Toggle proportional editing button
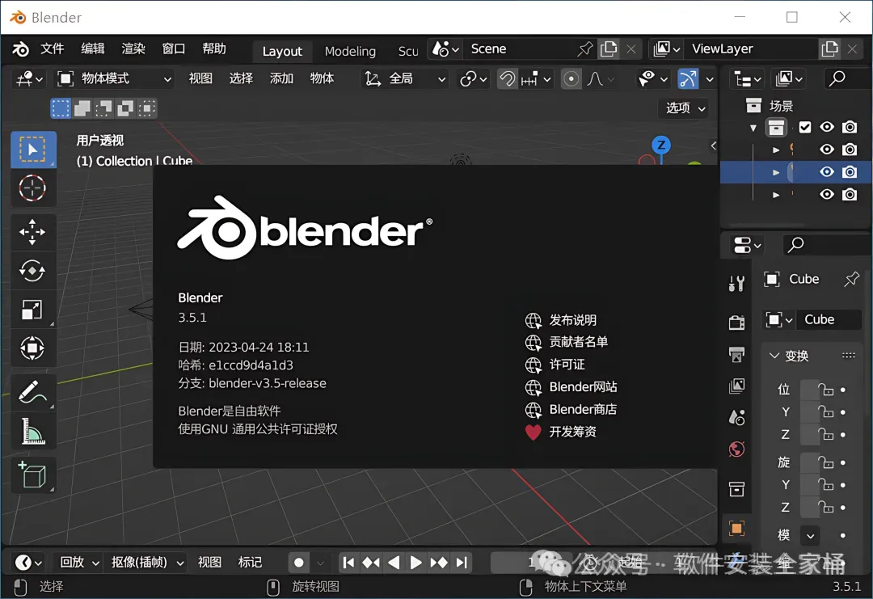The height and width of the screenshot is (599, 873). (x=571, y=79)
